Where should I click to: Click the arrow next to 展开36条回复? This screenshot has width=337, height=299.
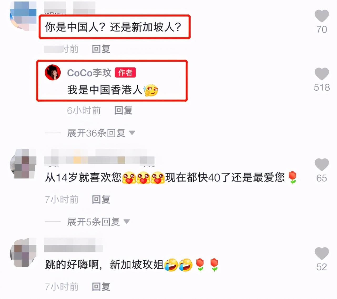pyautogui.click(x=132, y=133)
